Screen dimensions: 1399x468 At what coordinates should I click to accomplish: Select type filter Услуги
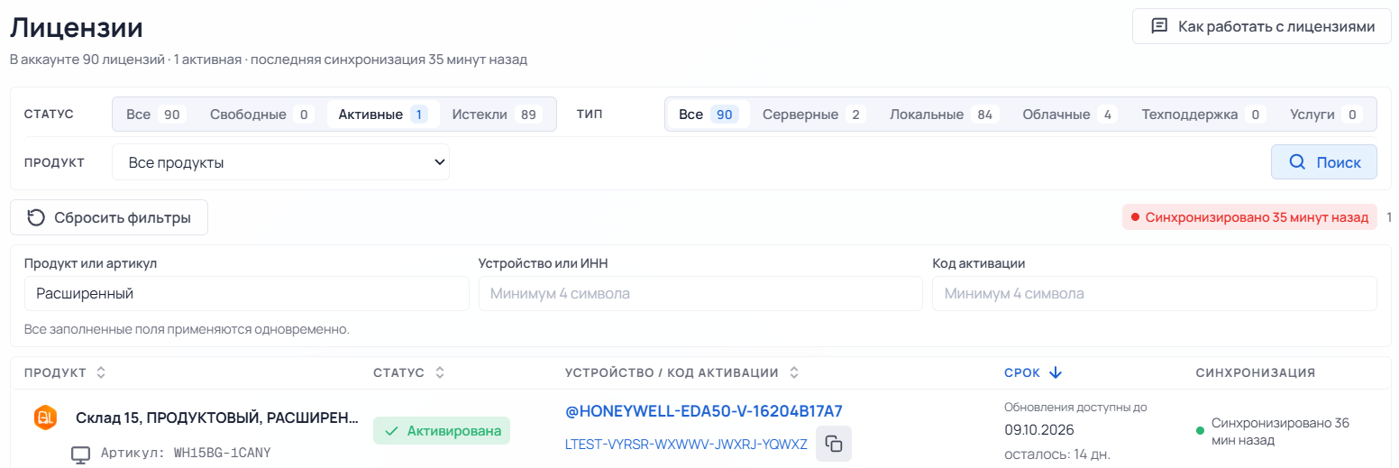tap(1324, 115)
